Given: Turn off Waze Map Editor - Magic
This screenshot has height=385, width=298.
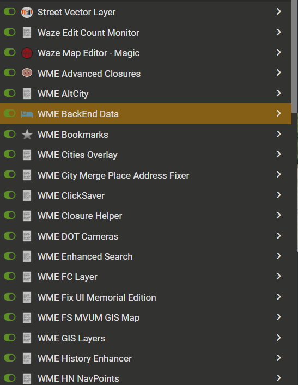Looking at the screenshot, I should coord(10,52).
